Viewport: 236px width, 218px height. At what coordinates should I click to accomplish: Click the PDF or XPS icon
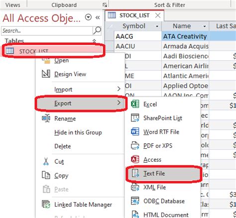135,145
